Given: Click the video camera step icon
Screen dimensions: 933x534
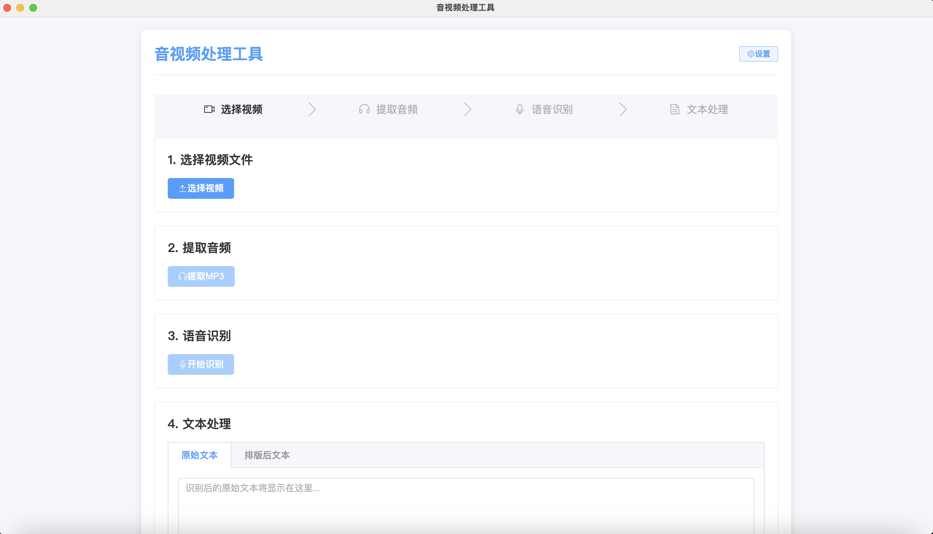Looking at the screenshot, I should (209, 109).
